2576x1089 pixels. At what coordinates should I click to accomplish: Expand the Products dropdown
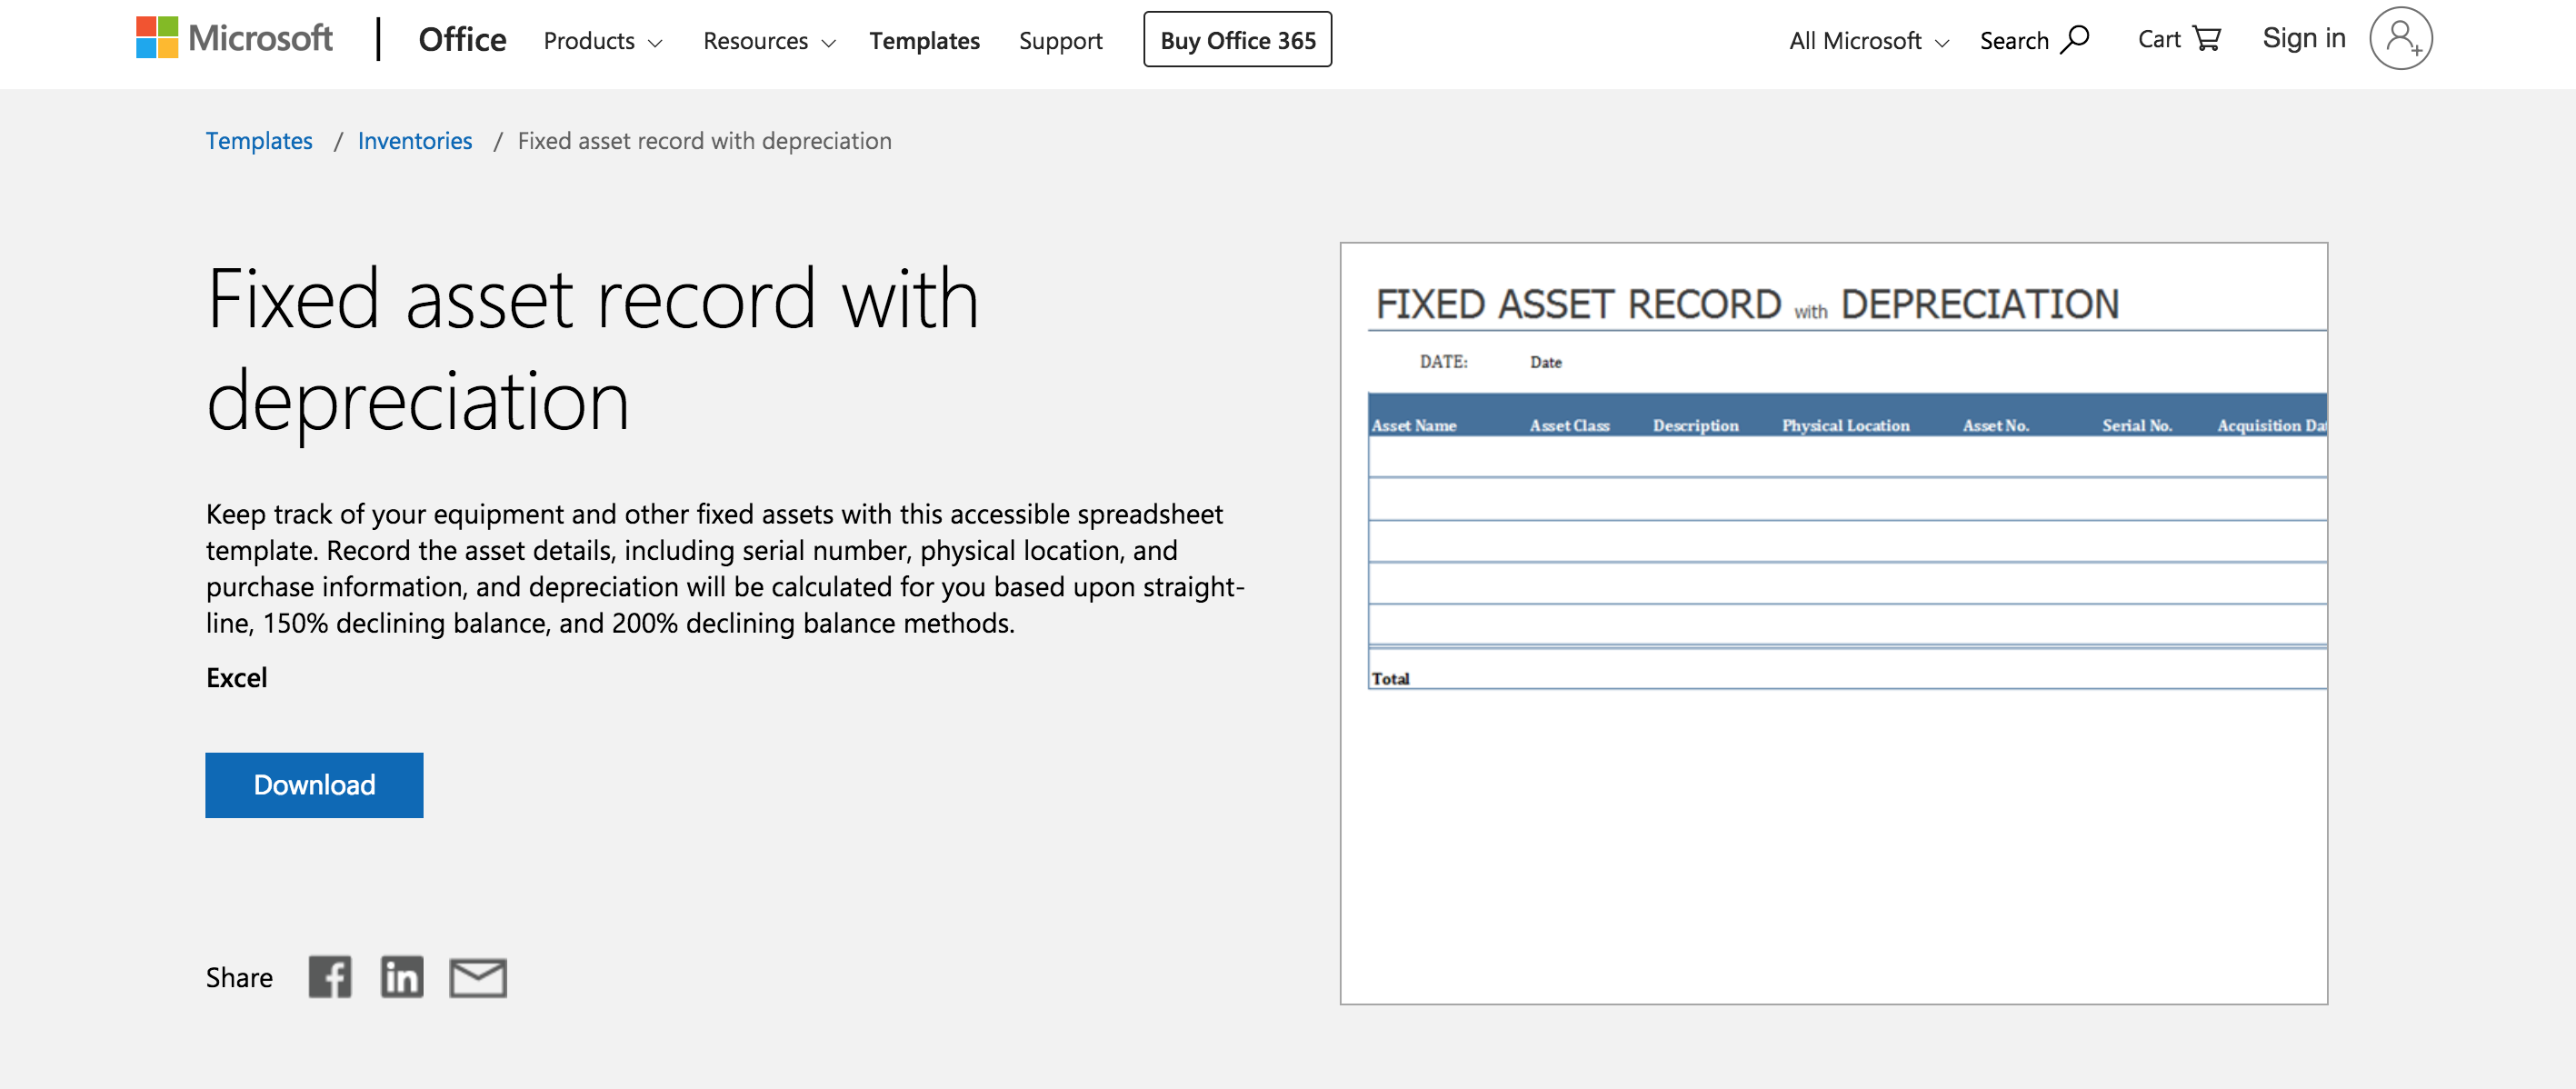click(x=602, y=41)
